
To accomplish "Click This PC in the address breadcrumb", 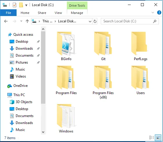I will point(47,21).
